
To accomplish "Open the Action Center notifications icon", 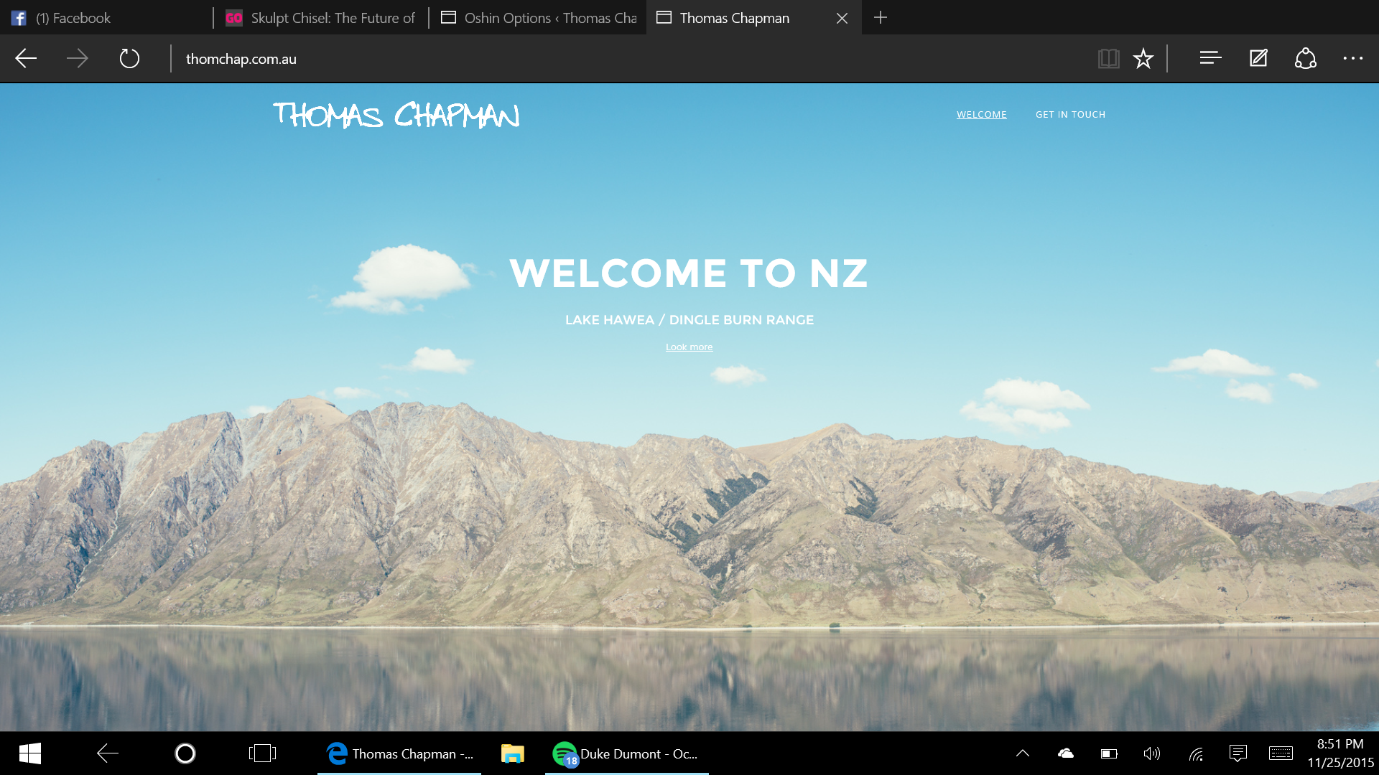I will pyautogui.click(x=1238, y=753).
